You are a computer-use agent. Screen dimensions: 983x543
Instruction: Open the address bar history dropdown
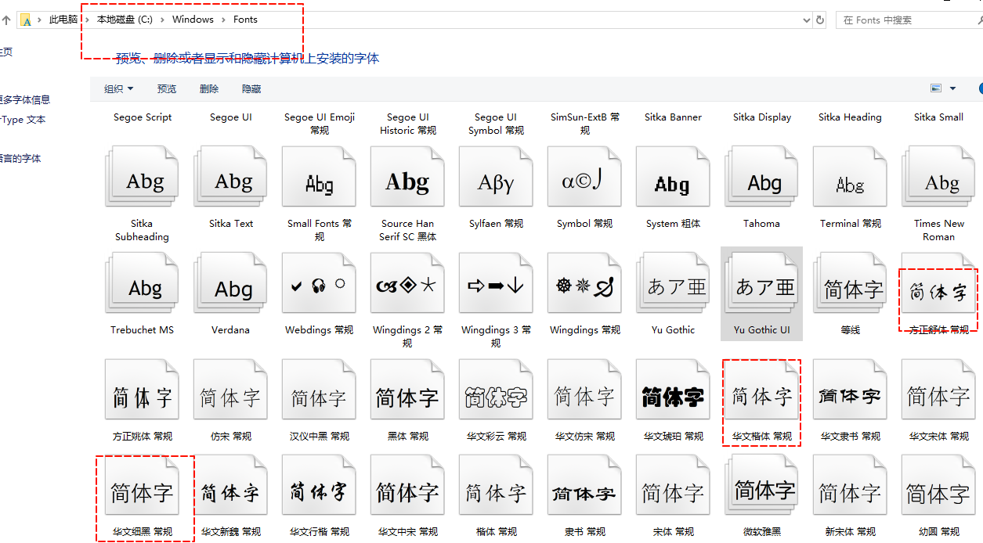(x=807, y=20)
